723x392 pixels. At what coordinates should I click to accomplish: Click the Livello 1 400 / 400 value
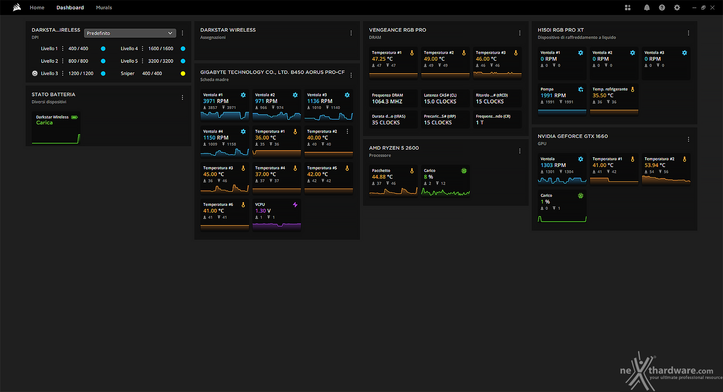(78, 48)
